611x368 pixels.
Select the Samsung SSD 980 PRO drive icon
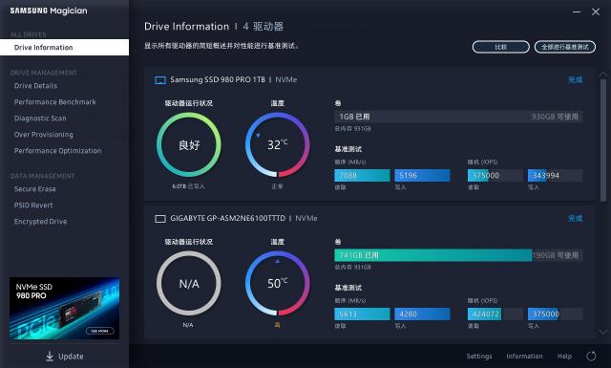(160, 80)
